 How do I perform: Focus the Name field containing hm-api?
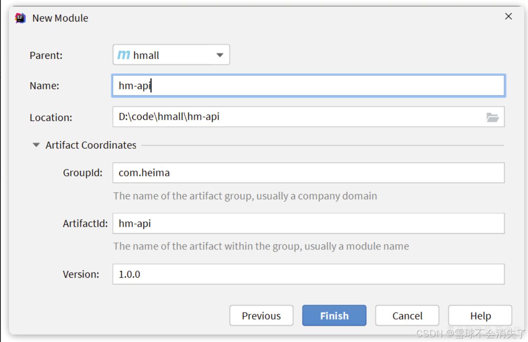coord(308,86)
